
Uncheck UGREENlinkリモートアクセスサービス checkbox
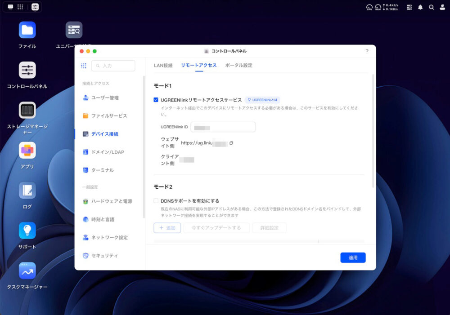click(156, 100)
